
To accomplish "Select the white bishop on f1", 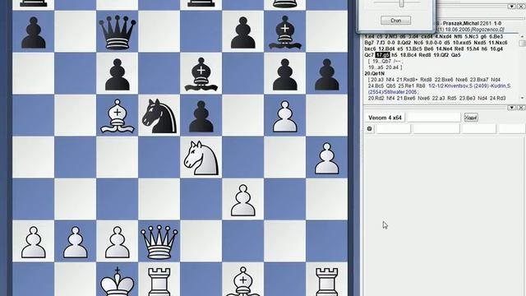I will 243,281.
